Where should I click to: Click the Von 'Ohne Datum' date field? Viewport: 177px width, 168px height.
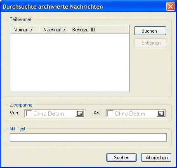coord(54,114)
